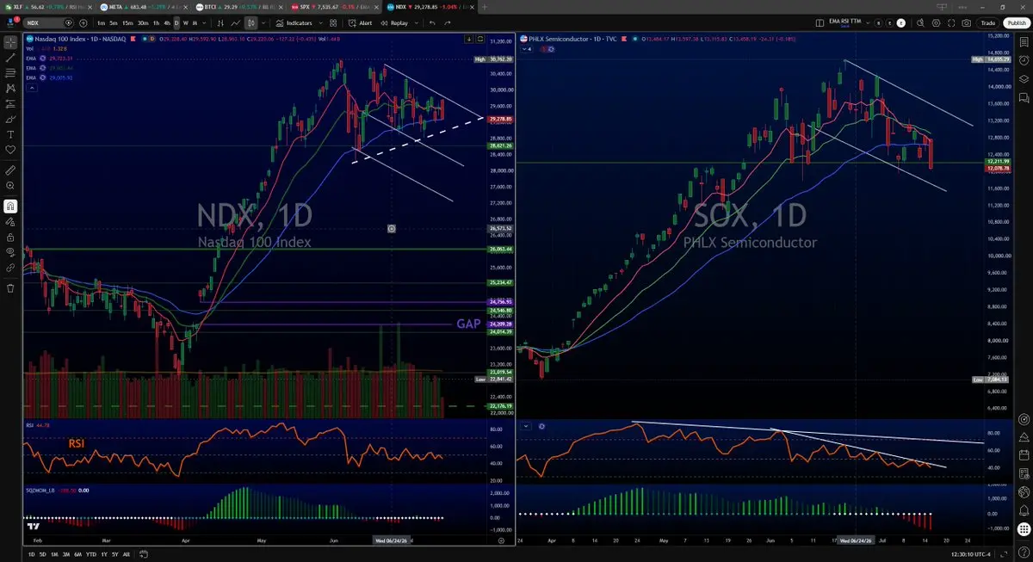The image size is (1033, 562).
Task: Toggle the D daily timeframe
Action: pyautogui.click(x=176, y=23)
